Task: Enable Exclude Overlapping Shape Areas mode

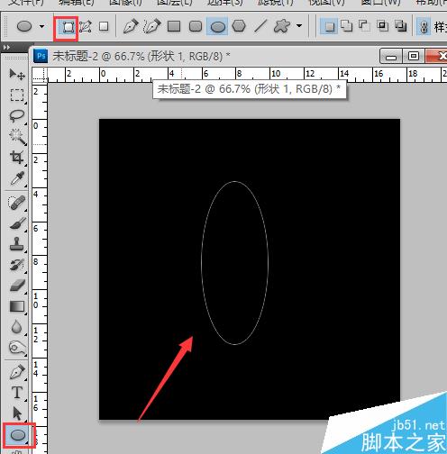Action: [x=401, y=26]
